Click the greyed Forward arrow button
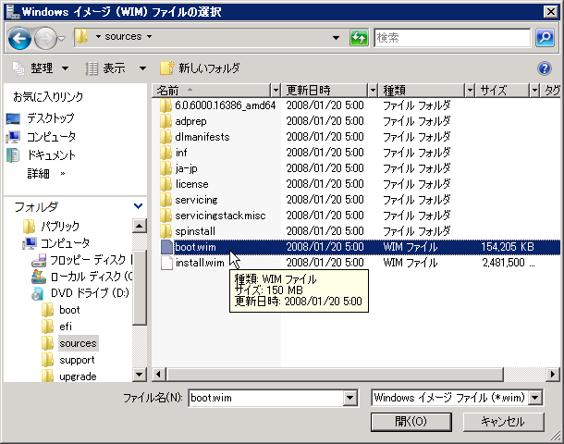Screen dimensions: 564x444 point(45,38)
